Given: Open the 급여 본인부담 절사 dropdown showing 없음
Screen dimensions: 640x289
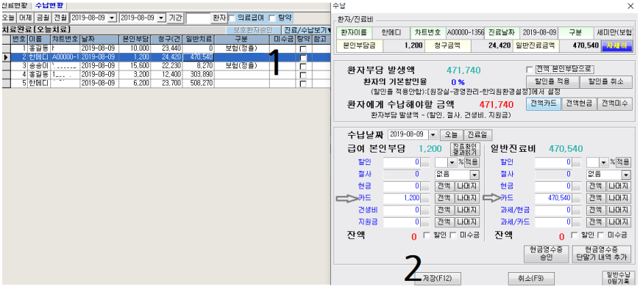Looking at the screenshot, I should click(474, 175).
